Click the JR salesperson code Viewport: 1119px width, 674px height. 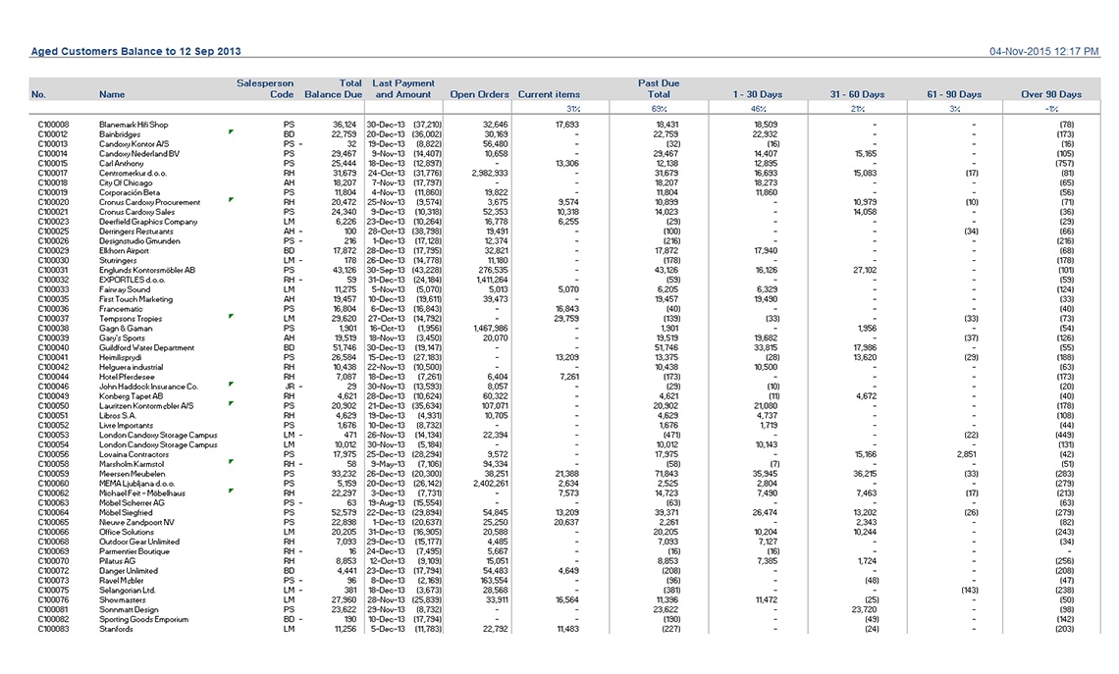(x=289, y=387)
